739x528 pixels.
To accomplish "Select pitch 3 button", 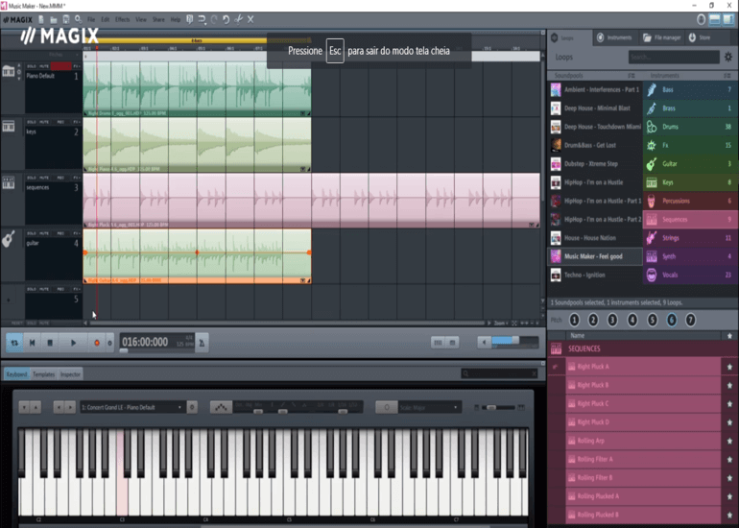I will 612,320.
